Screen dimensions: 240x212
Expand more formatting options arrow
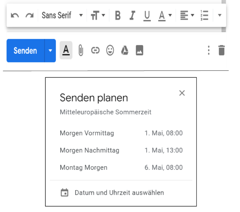coord(220,15)
